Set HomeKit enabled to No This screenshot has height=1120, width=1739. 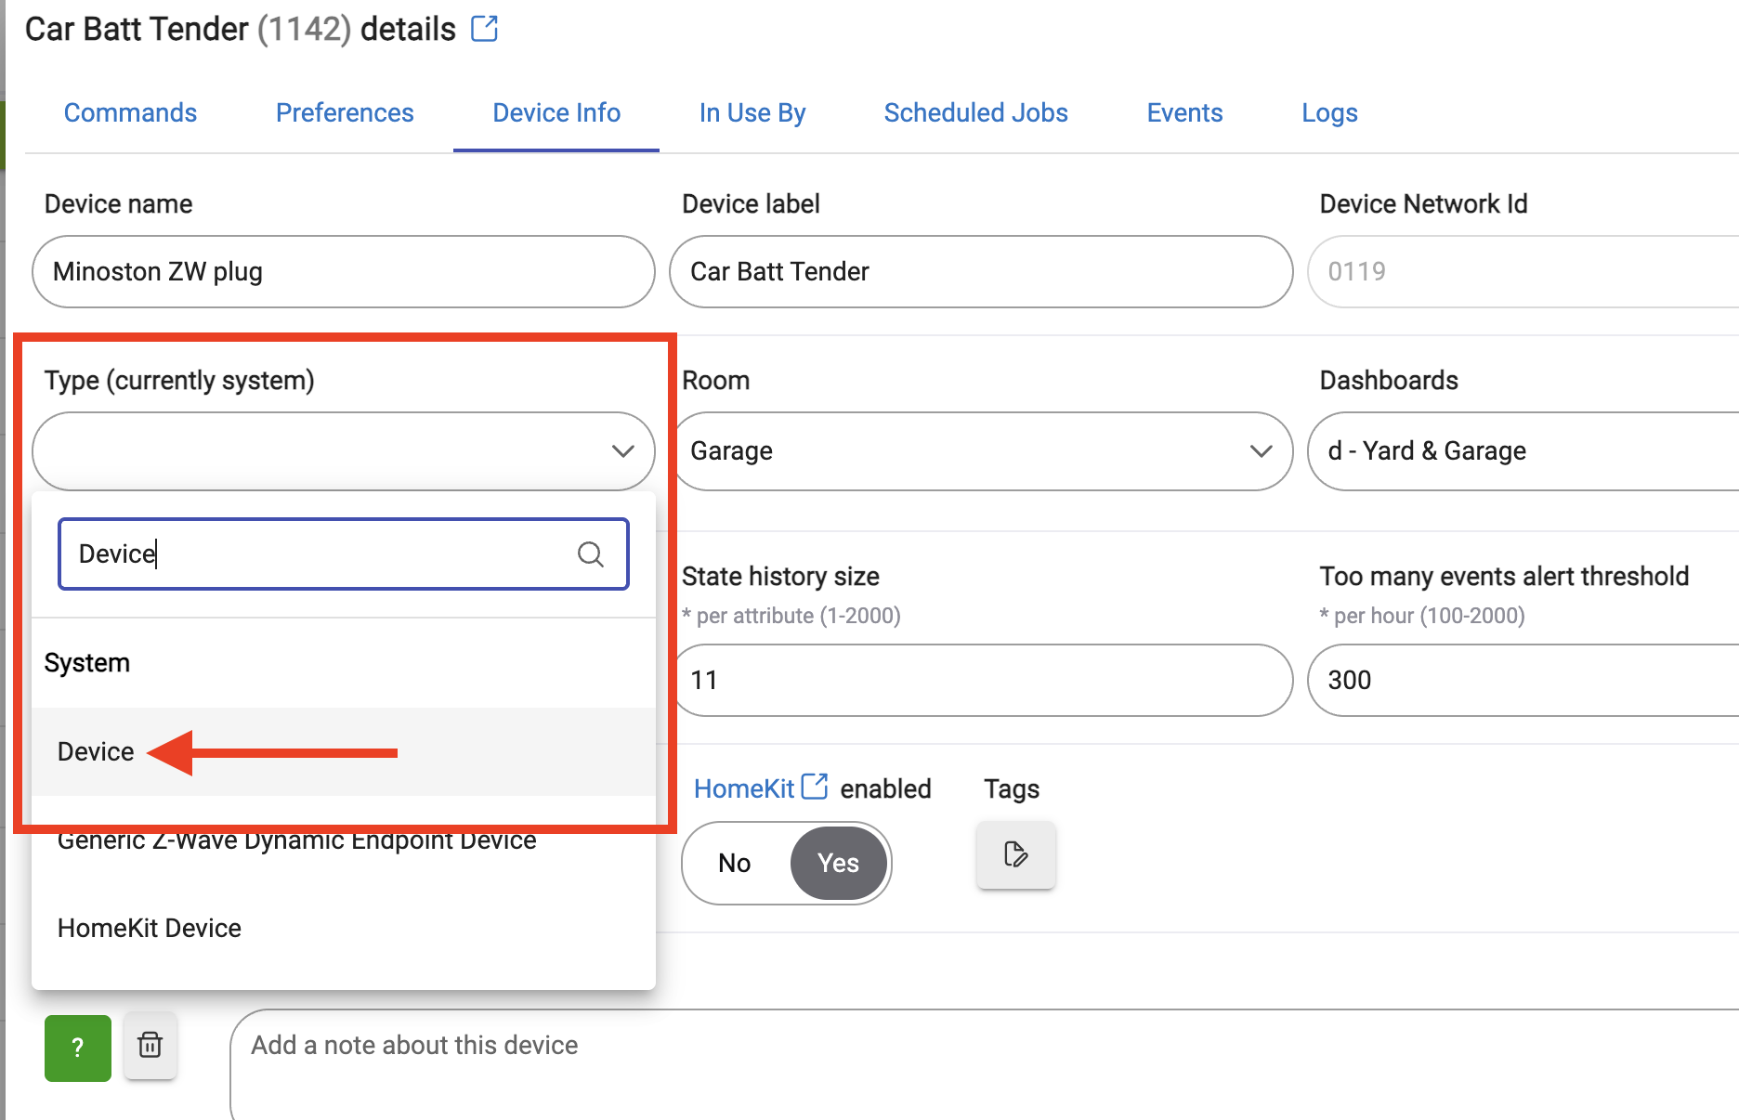pos(735,863)
